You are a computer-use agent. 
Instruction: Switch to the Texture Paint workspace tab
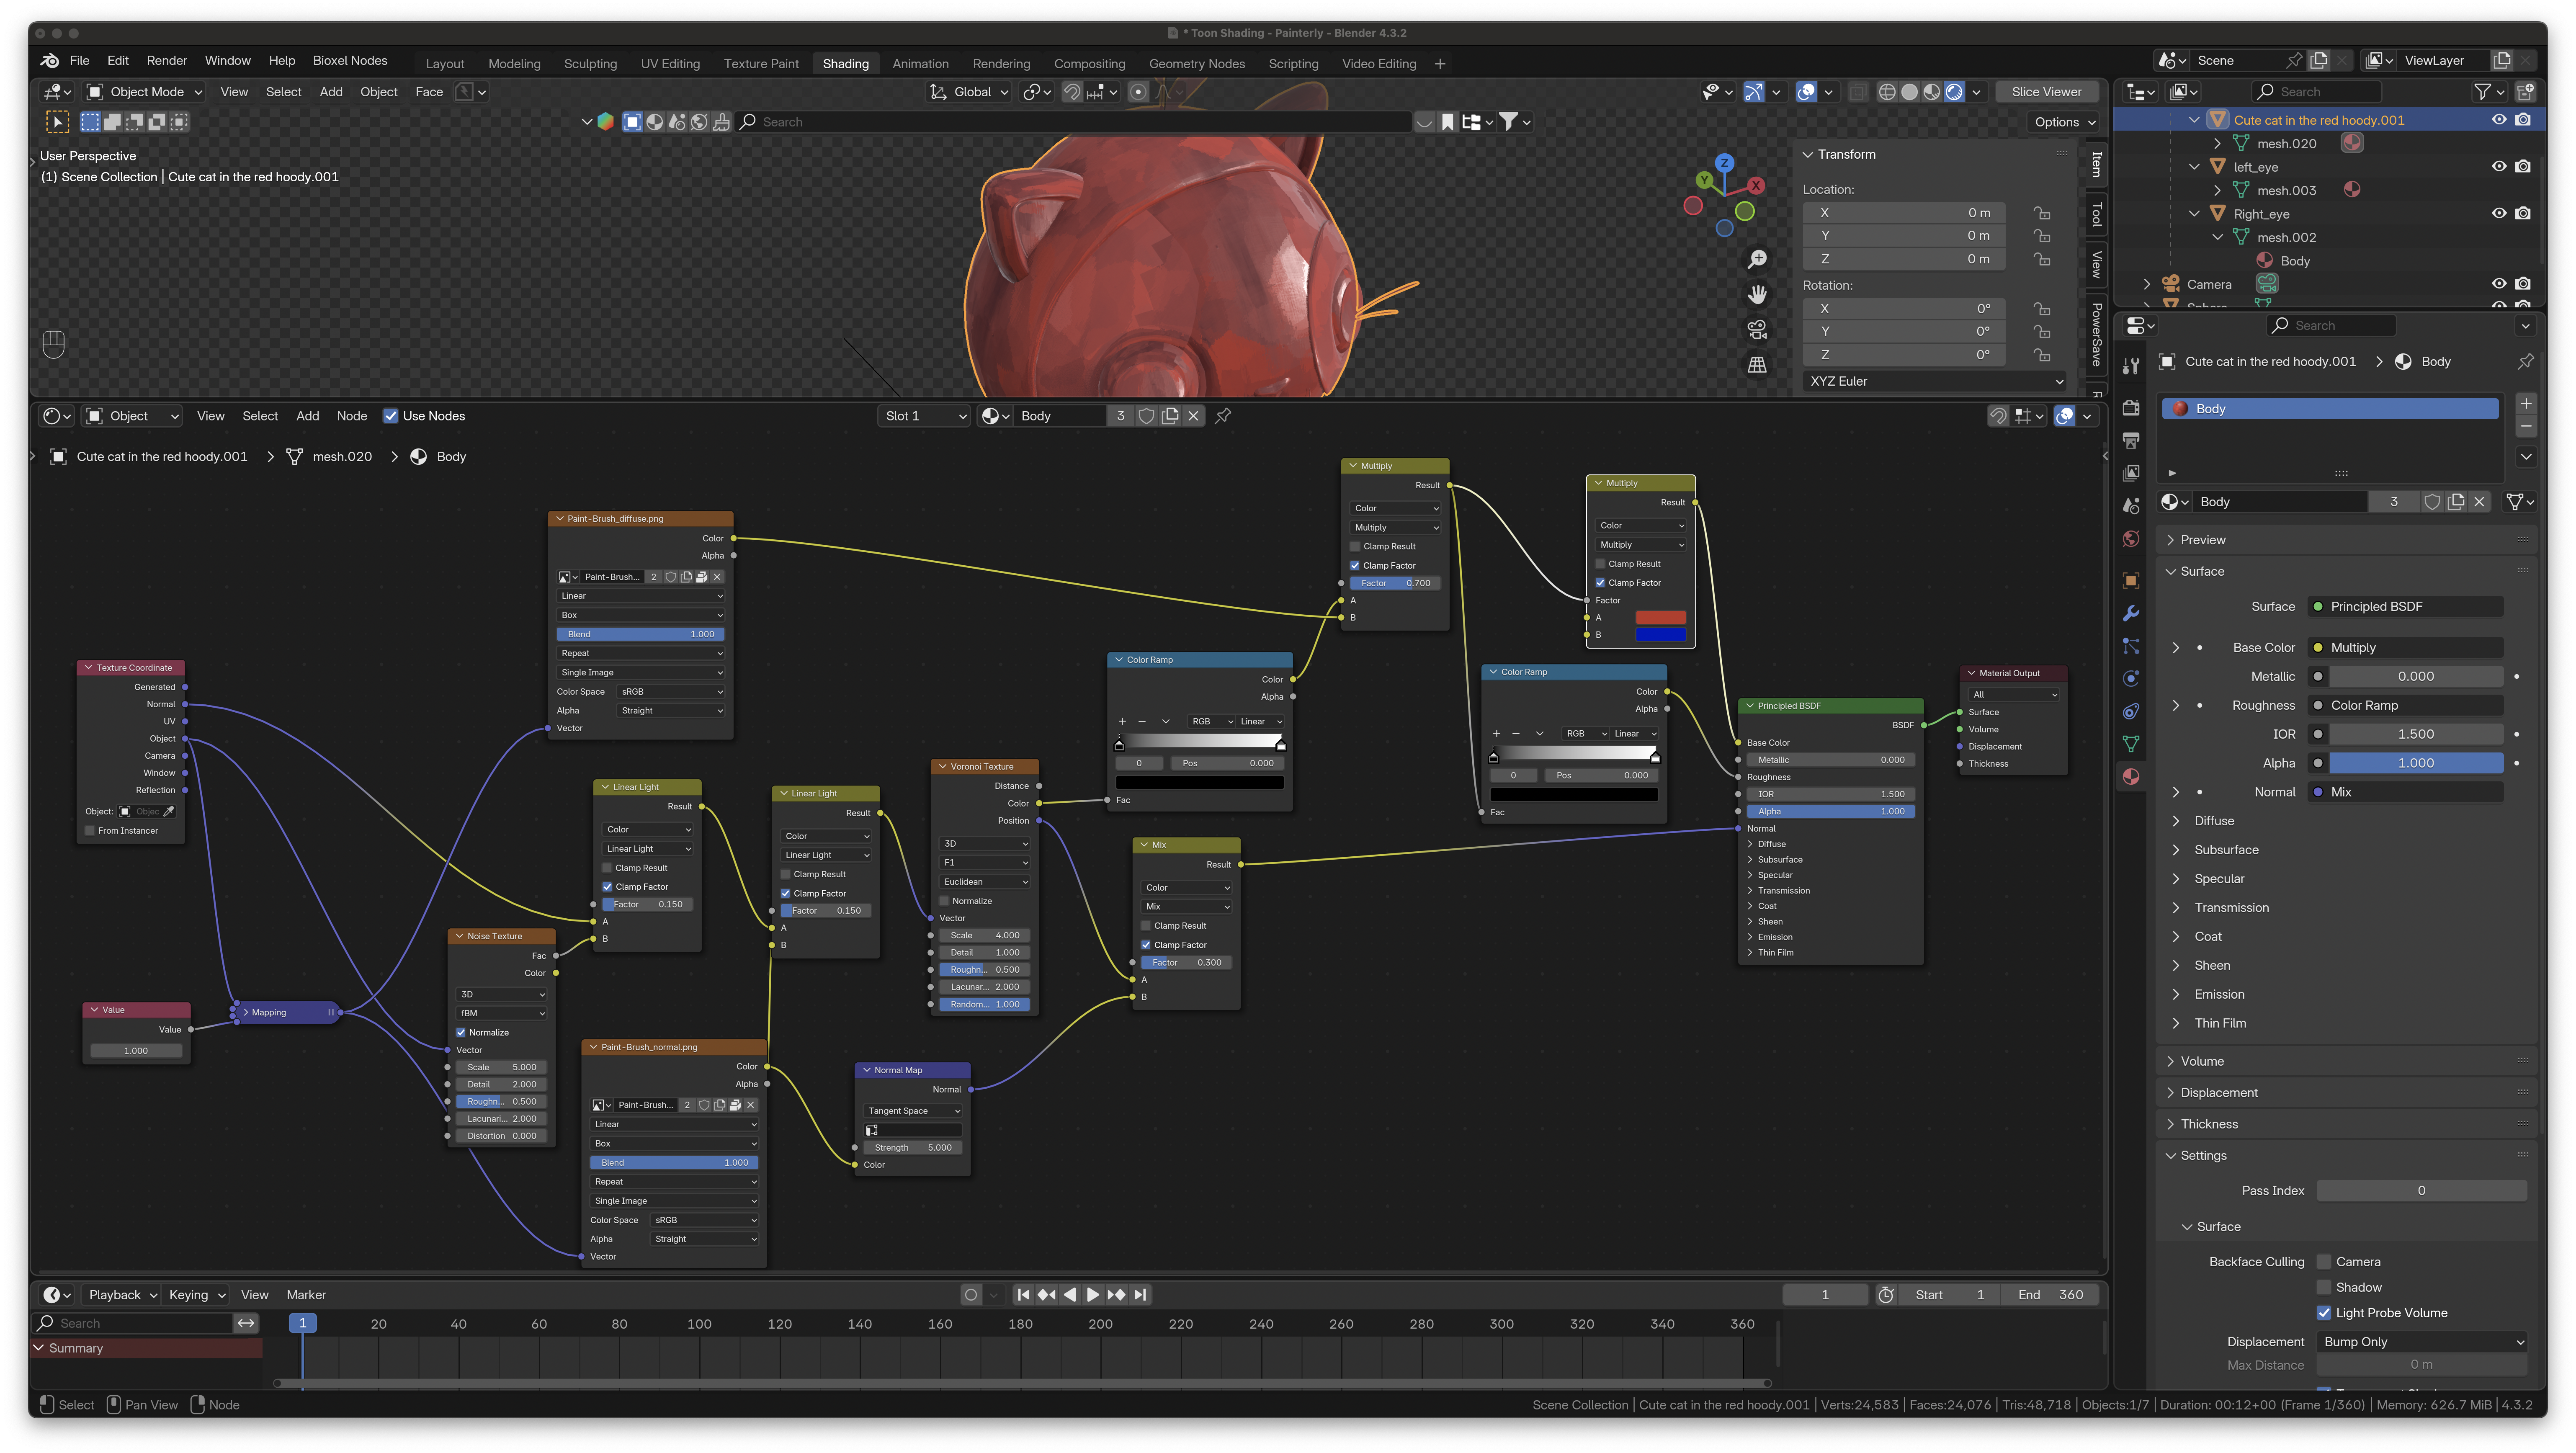[760, 64]
